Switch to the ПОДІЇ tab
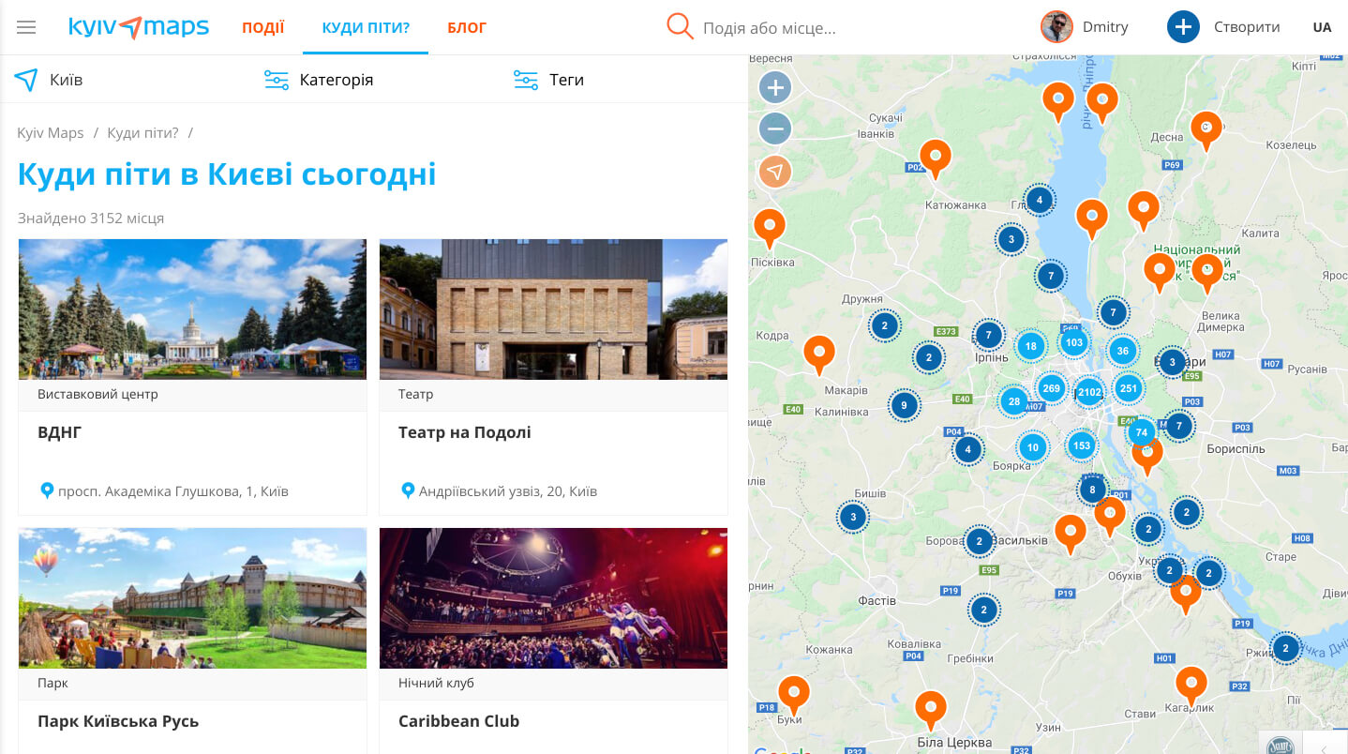This screenshot has height=754, width=1348. tap(262, 27)
